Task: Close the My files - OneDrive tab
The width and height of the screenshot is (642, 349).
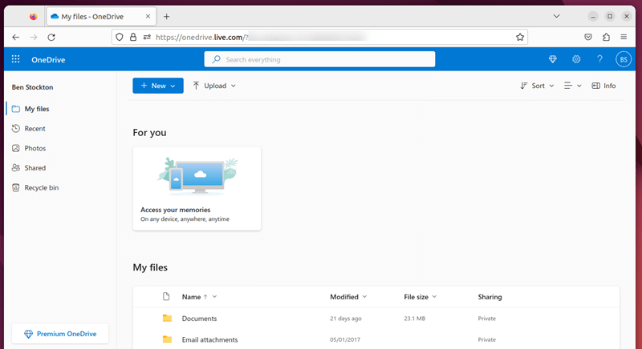Action: tap(148, 16)
